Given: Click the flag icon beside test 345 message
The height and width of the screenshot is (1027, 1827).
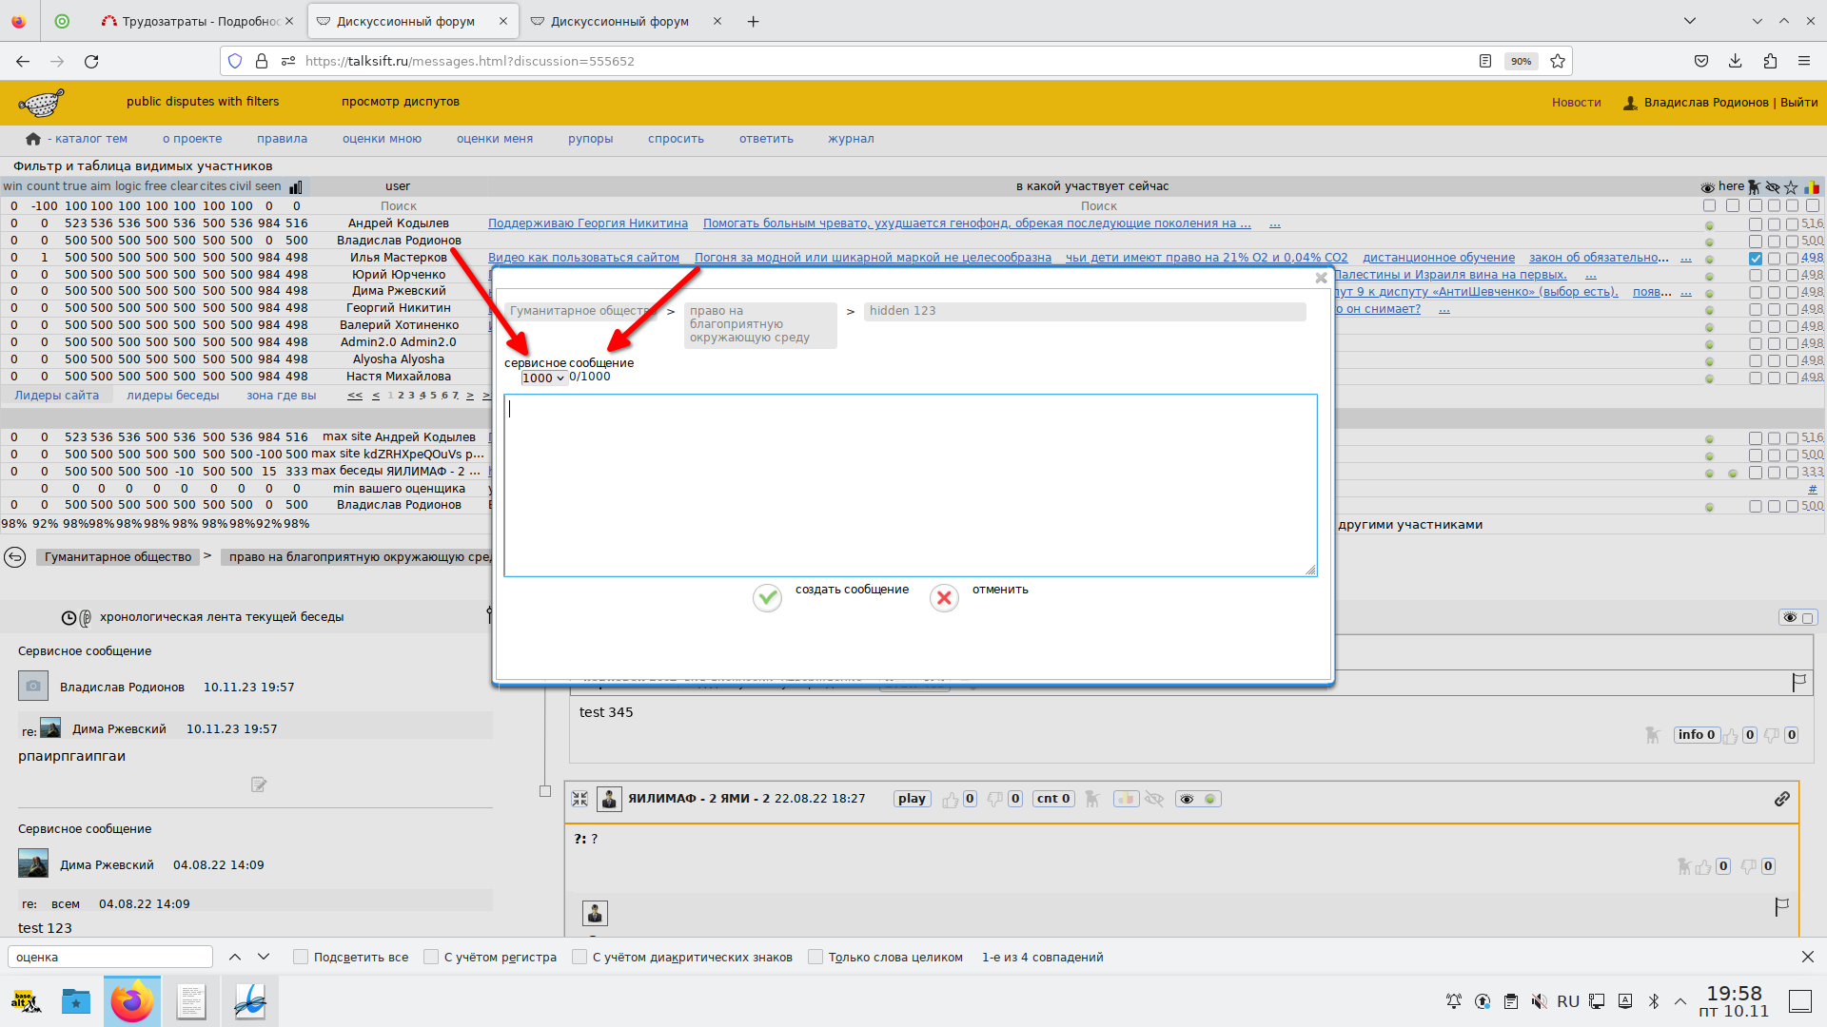Looking at the screenshot, I should coord(1798,682).
